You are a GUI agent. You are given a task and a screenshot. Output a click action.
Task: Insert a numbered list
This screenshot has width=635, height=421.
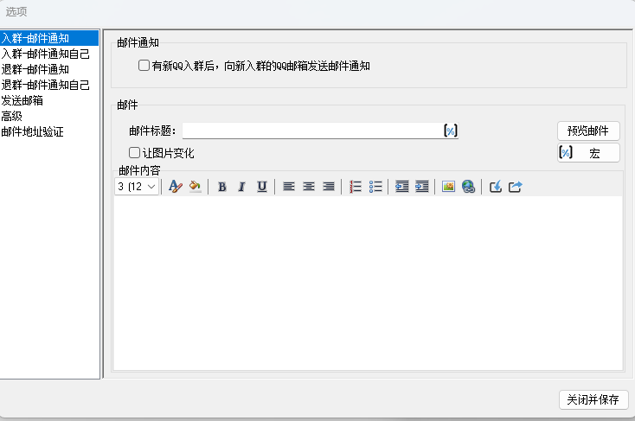coord(356,187)
